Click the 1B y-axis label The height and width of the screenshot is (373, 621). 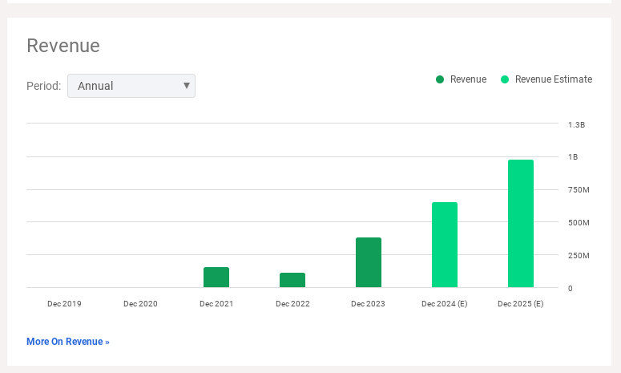(x=573, y=157)
